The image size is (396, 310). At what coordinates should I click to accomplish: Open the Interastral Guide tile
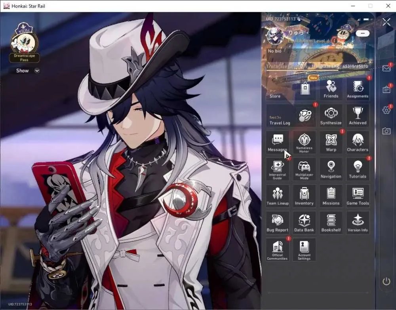tap(277, 169)
